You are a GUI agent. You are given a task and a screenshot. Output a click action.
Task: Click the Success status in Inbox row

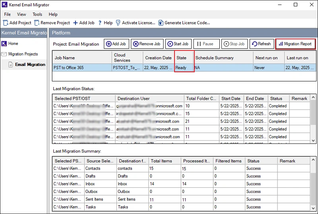[x=261, y=184]
